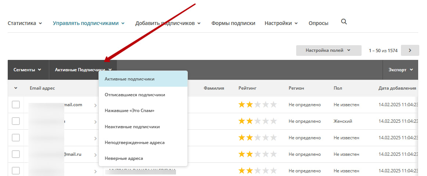Expand the Экспорт dropdown

[x=401, y=70]
